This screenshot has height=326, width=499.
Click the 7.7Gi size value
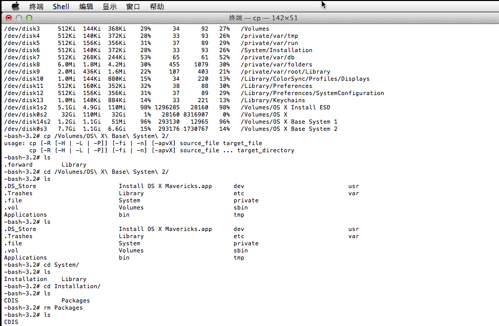tap(67, 129)
